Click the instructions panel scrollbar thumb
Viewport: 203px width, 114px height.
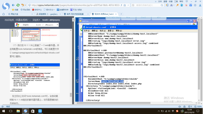coord(71,95)
